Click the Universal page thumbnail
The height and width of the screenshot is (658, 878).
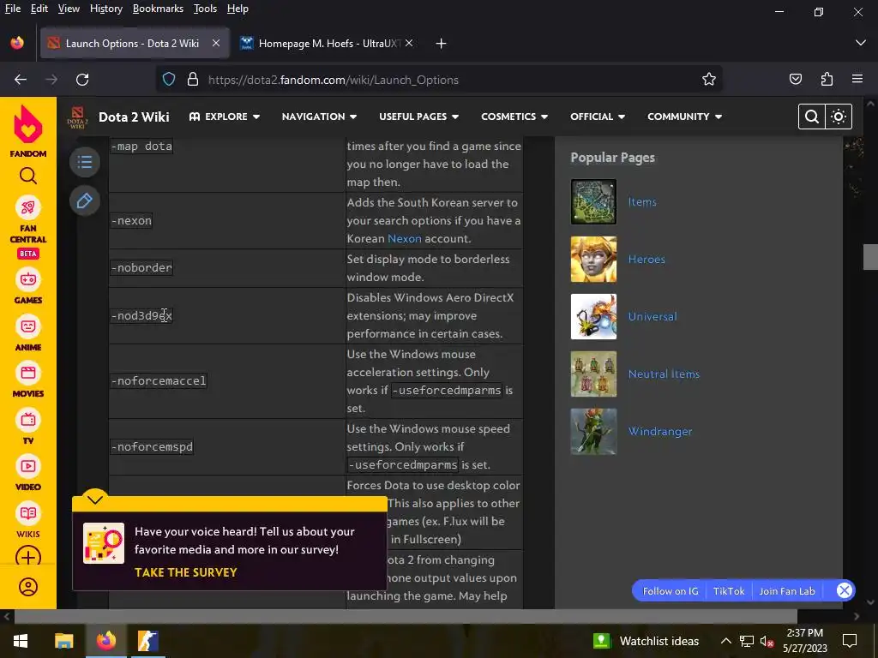[593, 316]
